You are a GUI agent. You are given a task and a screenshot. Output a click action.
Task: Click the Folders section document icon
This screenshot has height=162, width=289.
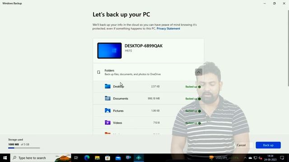(98, 72)
